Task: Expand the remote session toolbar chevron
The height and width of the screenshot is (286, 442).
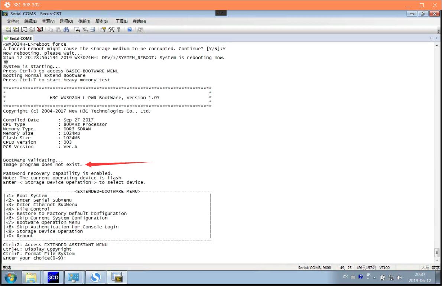Action: [221, 13]
